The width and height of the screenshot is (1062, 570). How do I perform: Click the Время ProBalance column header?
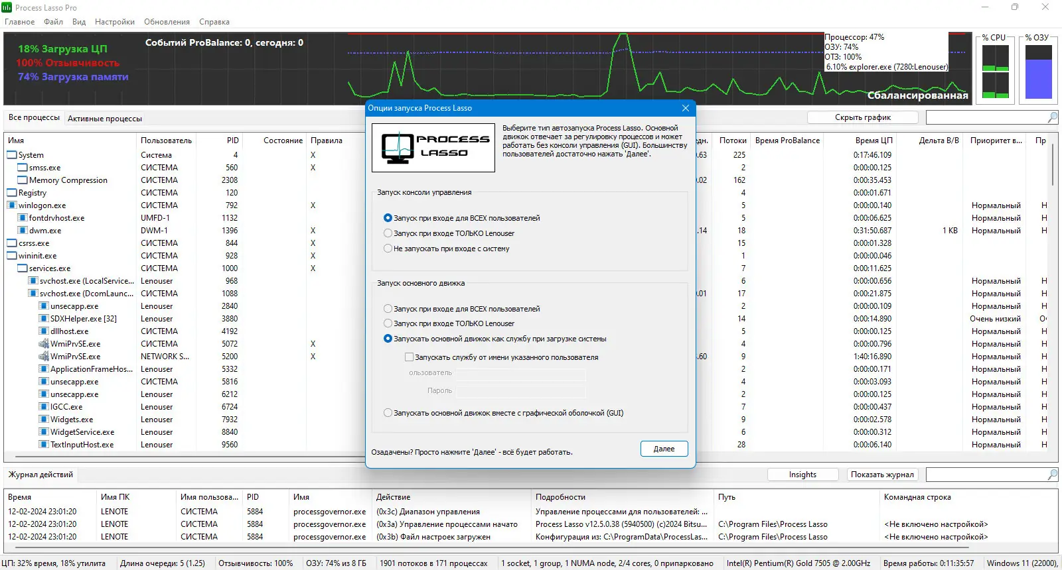(787, 141)
